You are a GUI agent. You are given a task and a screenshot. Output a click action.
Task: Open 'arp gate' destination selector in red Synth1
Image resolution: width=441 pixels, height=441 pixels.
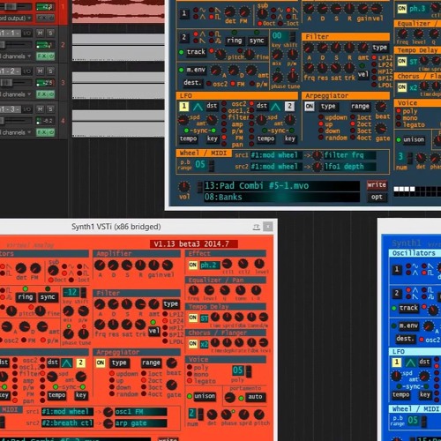pyautogui.click(x=140, y=423)
